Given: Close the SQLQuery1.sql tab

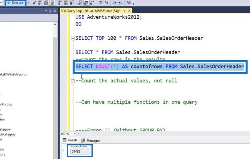Looking at the screenshot, I should [x=130, y=11].
